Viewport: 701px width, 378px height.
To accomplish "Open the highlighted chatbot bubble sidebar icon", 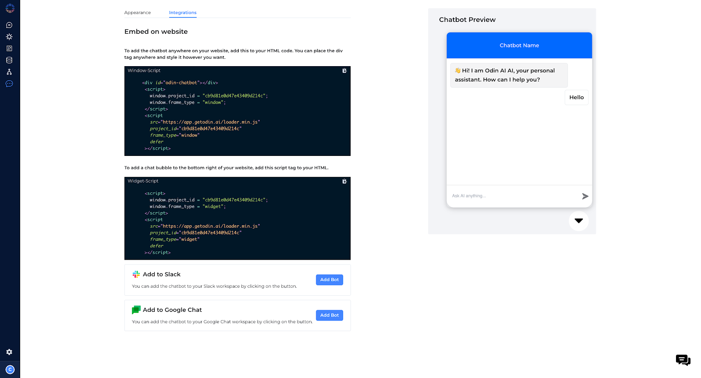I will click(x=9, y=84).
